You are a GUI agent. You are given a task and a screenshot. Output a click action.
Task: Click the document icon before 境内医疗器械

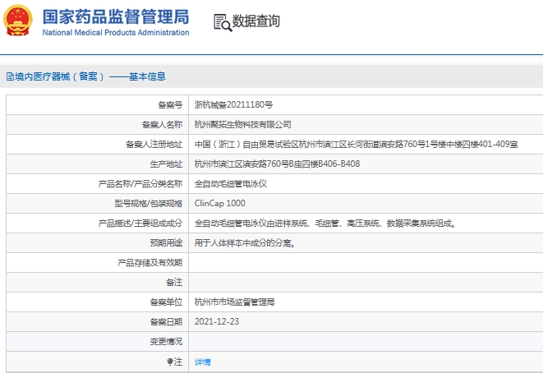click(10, 76)
